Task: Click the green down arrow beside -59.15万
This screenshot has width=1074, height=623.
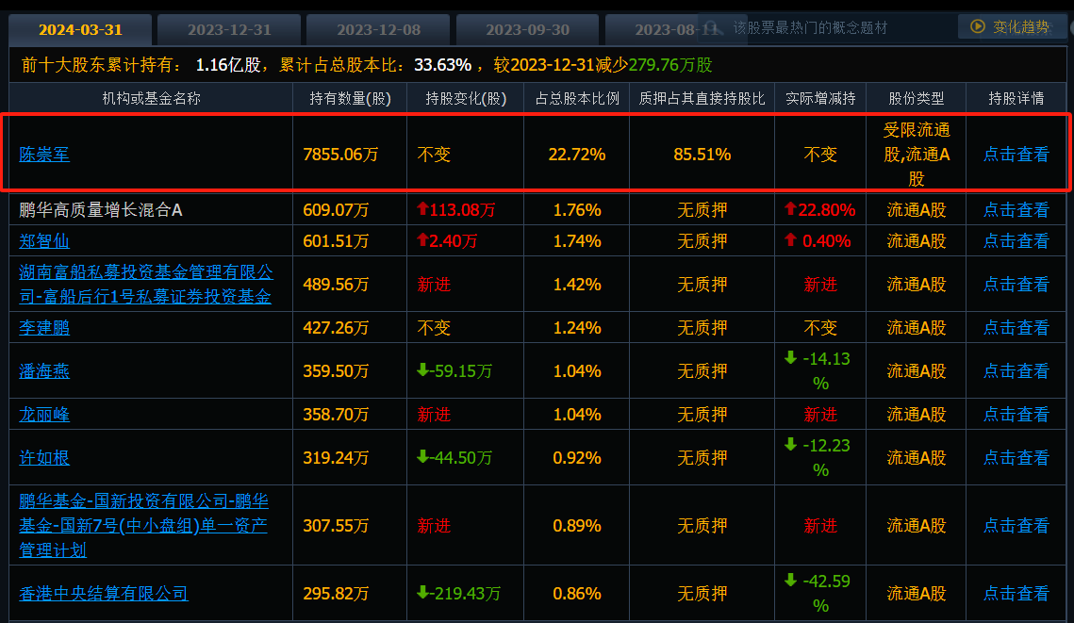Action: coord(422,369)
